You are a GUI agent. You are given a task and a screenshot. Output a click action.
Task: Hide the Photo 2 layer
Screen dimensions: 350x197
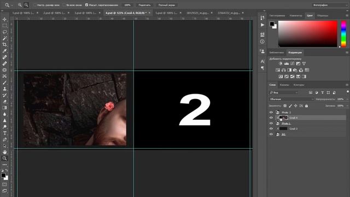pos(271,112)
